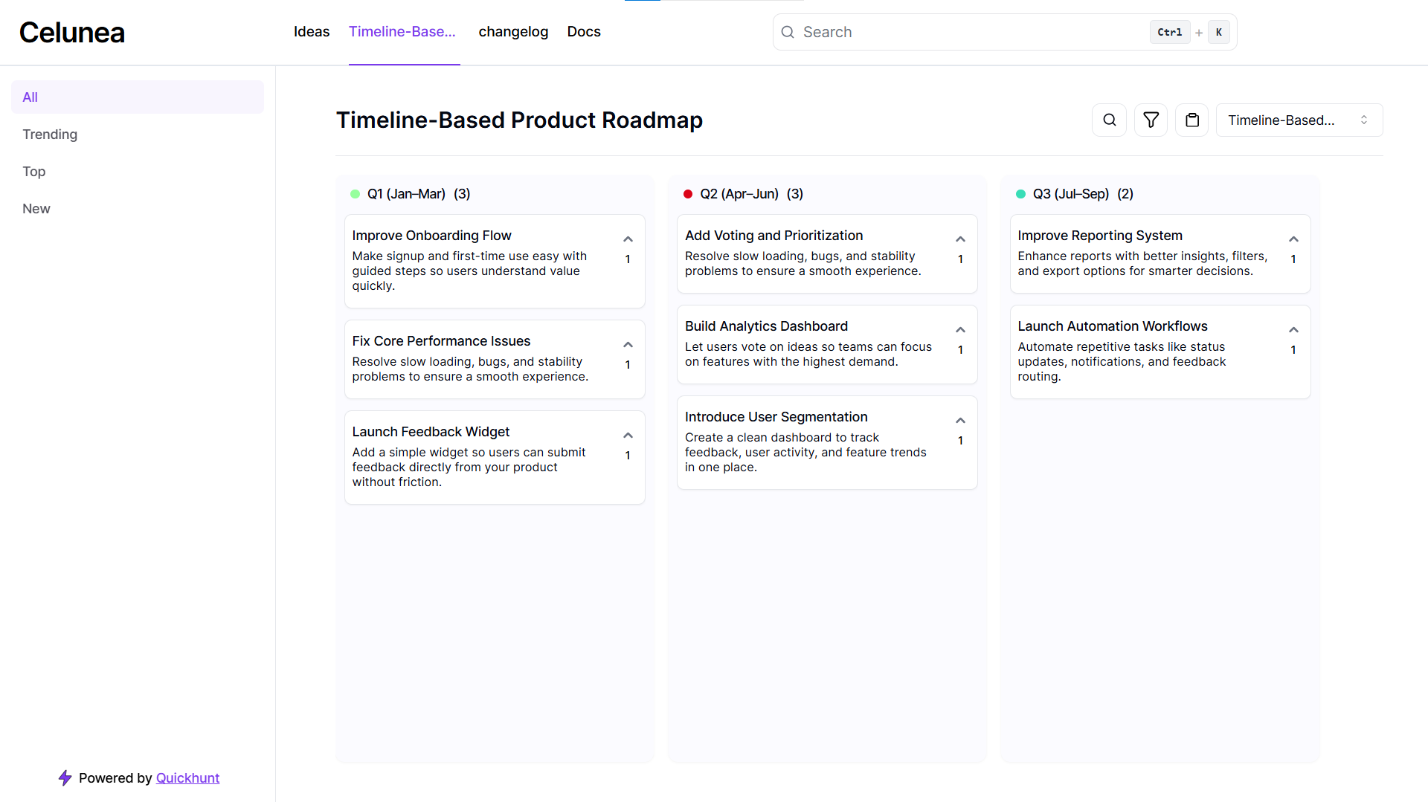Click the Powered by text
Viewport: 1428px width, 802px height.
(115, 777)
